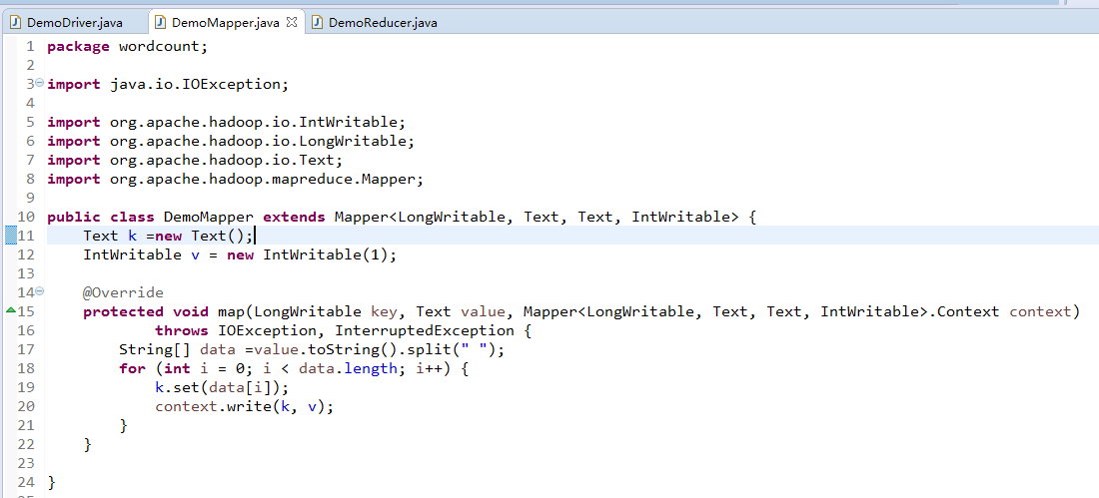Viewport: 1099px width, 498px height.
Task: Close the DemoMapper.java tab with its X
Action: click(293, 22)
